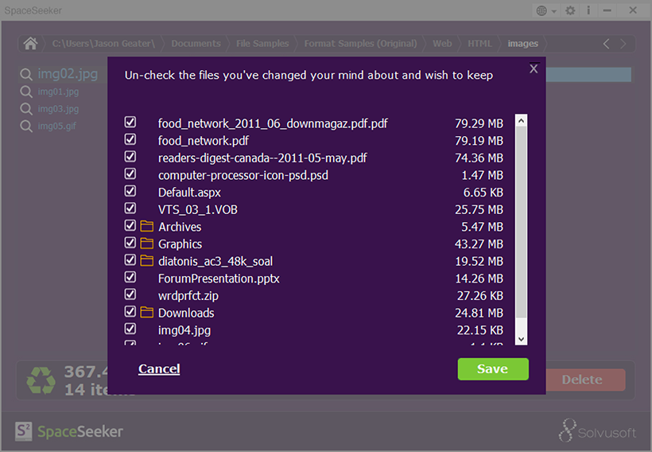Uncheck the wrdprfct.zip checkbox
Image resolution: width=652 pixels, height=452 pixels.
(130, 294)
